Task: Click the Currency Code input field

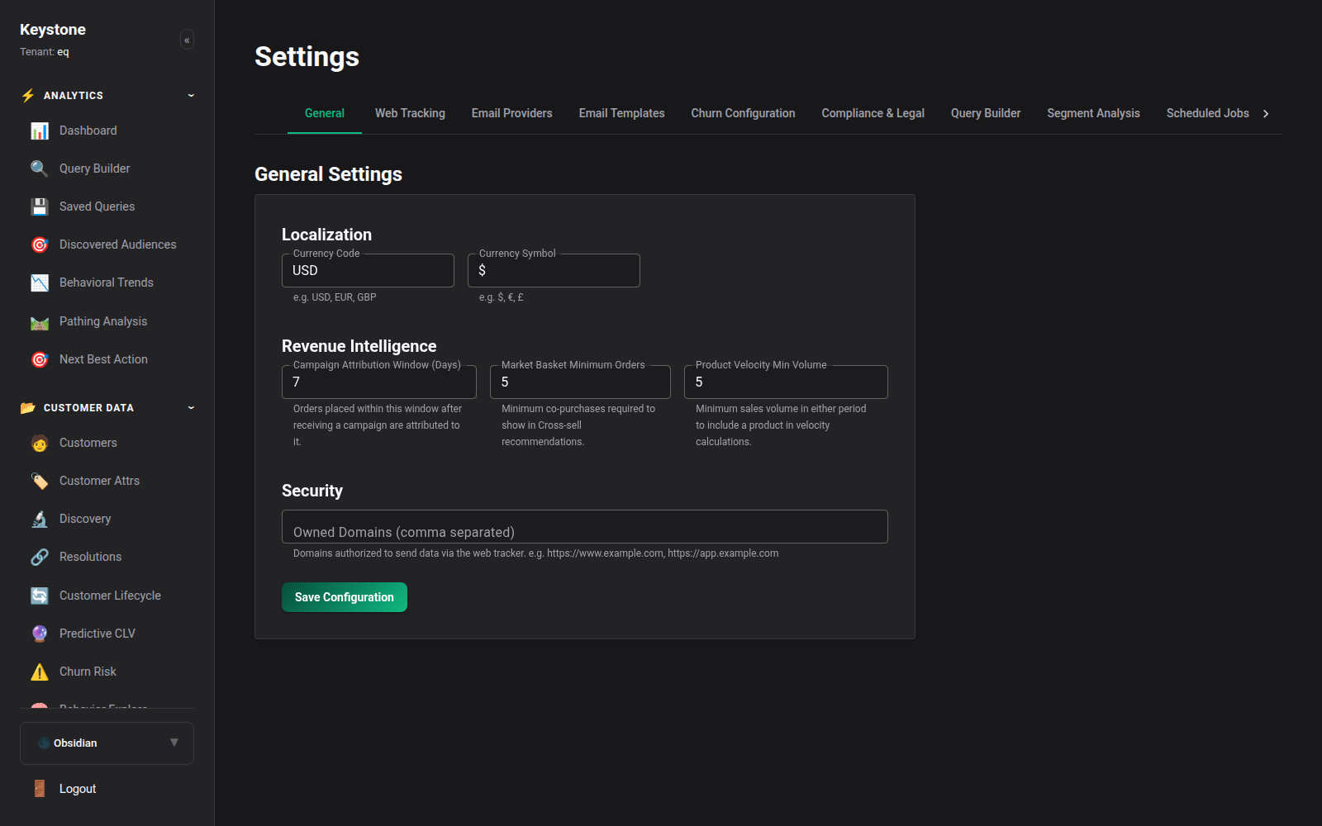Action: [368, 270]
